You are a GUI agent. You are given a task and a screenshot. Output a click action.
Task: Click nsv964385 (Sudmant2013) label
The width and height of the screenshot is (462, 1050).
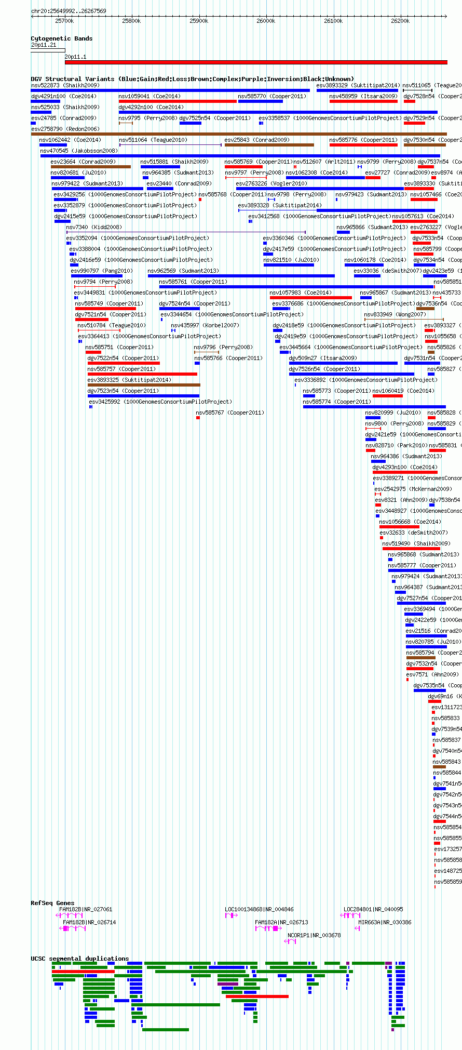(x=178, y=172)
